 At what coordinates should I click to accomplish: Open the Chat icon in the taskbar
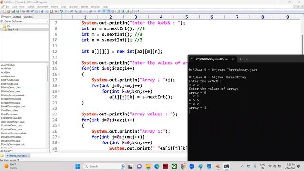139,166
